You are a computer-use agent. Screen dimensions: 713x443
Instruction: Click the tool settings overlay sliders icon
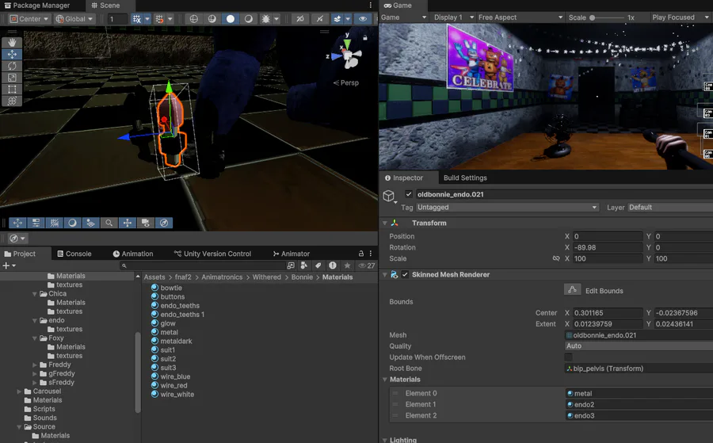(x=36, y=223)
